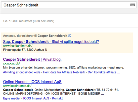Open the ad titled Sup, Casper Schneidereit
Screen dimensions: 138x102
(x=51, y=42)
